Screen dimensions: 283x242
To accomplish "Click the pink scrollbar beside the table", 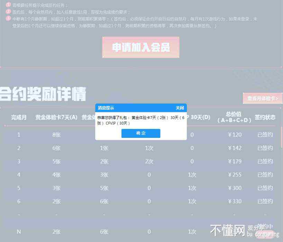I will pos(282,137).
